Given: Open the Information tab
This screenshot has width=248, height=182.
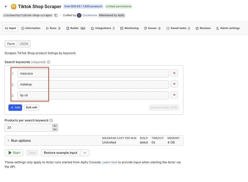Looking at the screenshot, I should 31,28.
